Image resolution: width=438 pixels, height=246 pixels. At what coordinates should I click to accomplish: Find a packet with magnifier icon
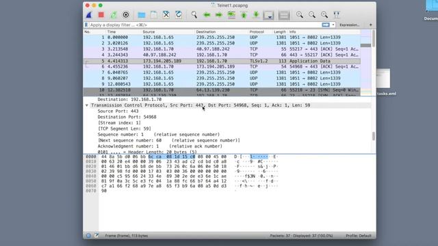(x=194, y=15)
